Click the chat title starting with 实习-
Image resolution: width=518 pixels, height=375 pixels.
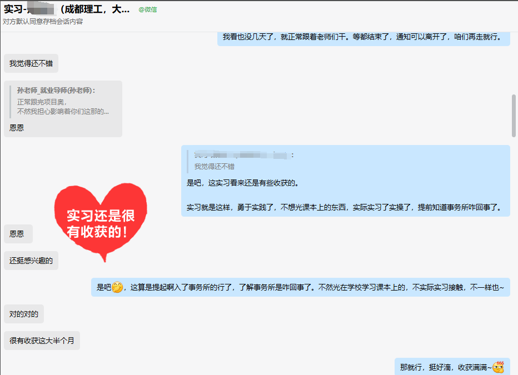coord(66,9)
